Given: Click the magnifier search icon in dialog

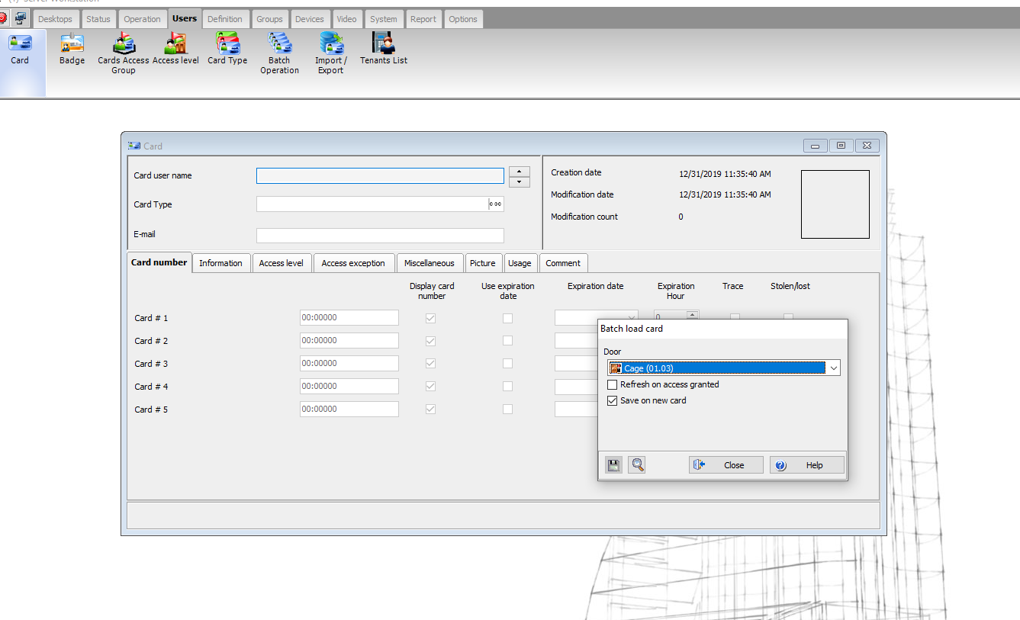Looking at the screenshot, I should (637, 464).
